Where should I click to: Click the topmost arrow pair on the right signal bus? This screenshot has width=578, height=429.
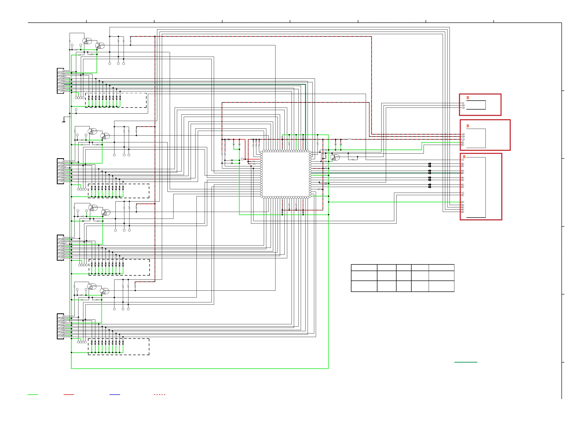coord(430,165)
